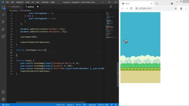189x106 pixels.
Task: Open the Search view in the activity bar
Action: click(x=3, y=15)
